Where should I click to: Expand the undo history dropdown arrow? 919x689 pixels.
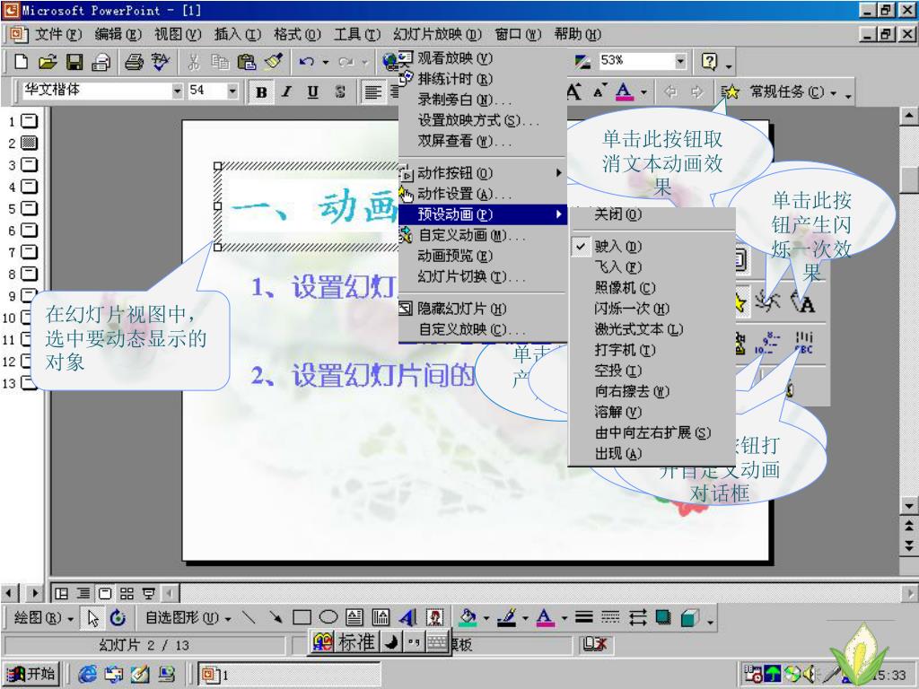325,62
